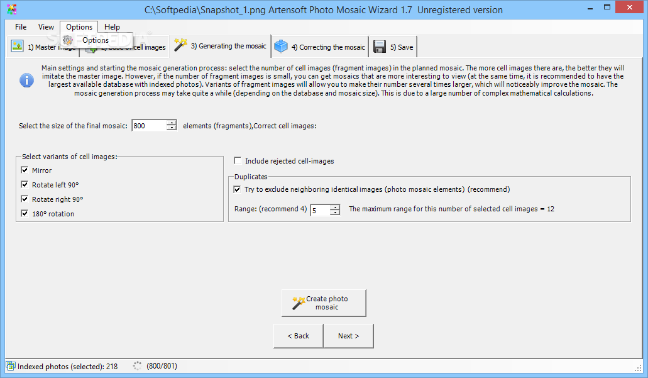648x378 pixels.
Task: Click the magic wand Generating tab icon
Action: 180,45
